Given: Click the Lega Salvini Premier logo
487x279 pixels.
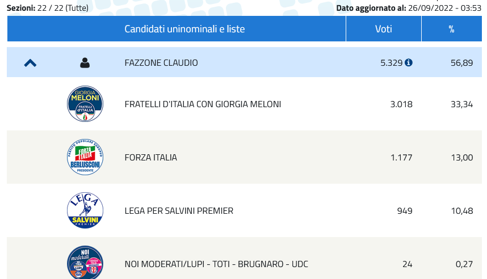Looking at the screenshot, I should coord(85,210).
